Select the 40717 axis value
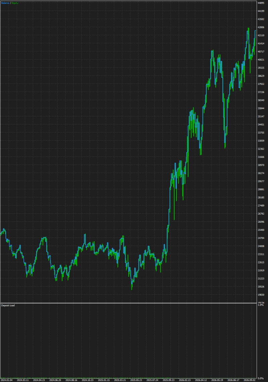The width and height of the screenshot is (268, 382). click(x=261, y=52)
